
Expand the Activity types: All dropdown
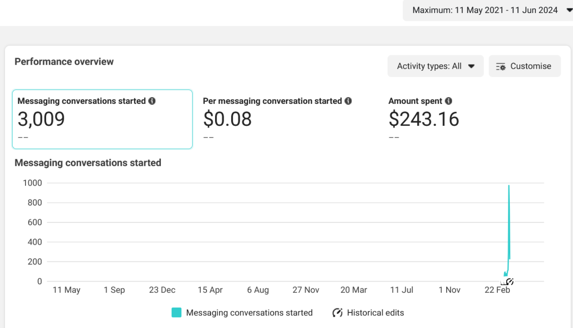pos(435,66)
